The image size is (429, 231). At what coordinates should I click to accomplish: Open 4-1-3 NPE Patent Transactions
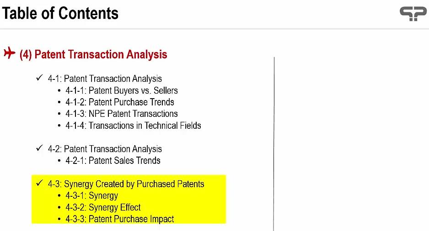pos(122,114)
